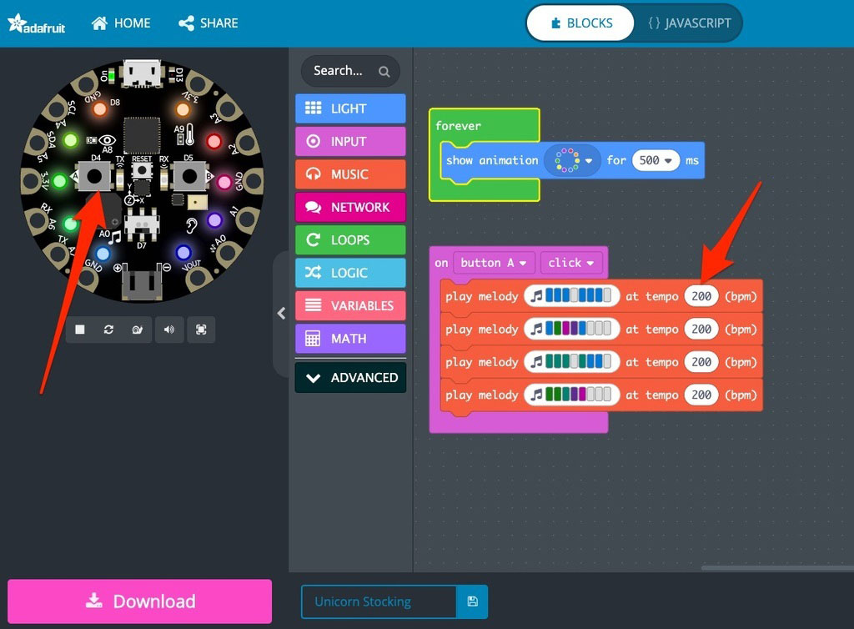Click the Search field in the toolbox
The width and height of the screenshot is (854, 629).
(344, 71)
